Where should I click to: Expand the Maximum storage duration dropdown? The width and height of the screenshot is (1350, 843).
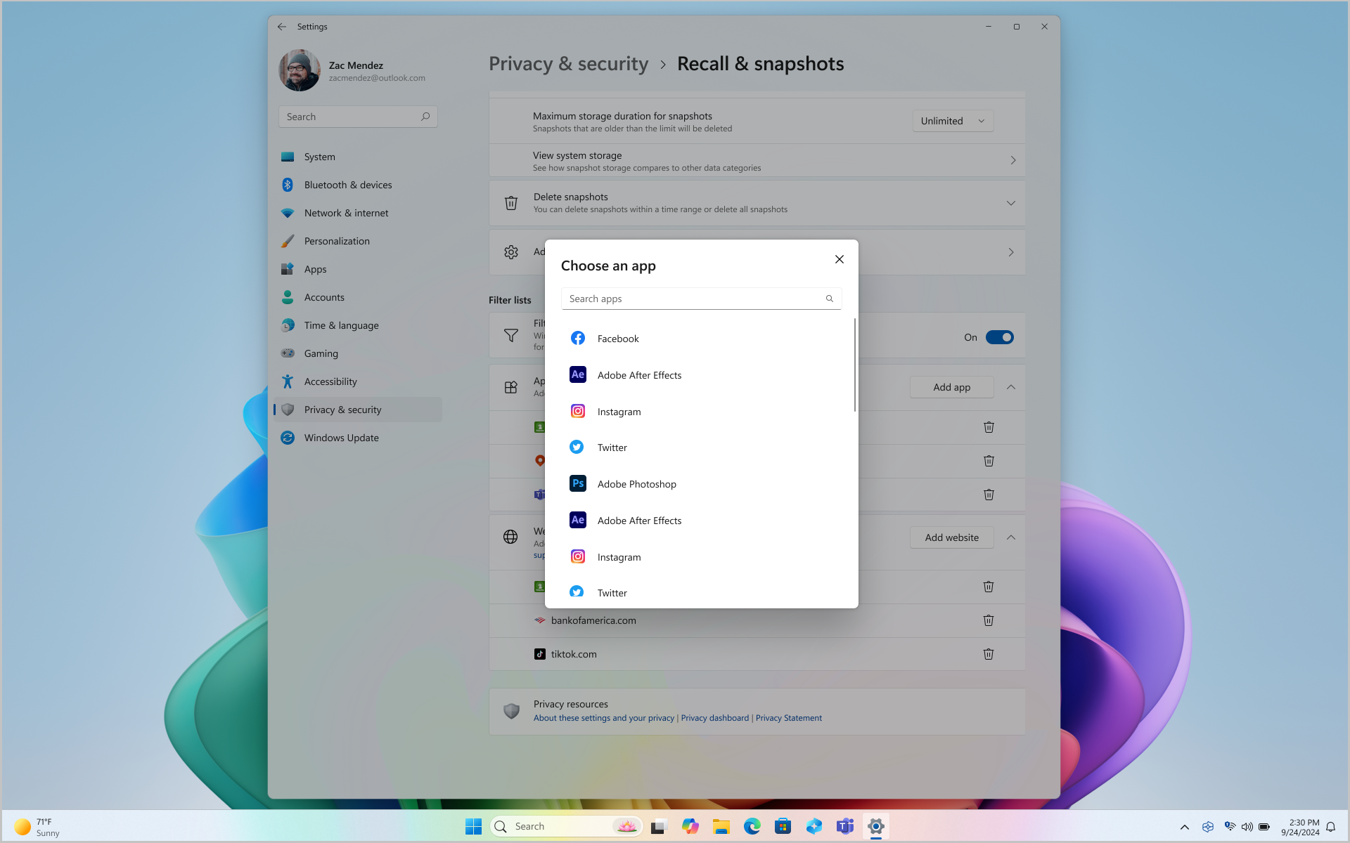[x=953, y=120]
